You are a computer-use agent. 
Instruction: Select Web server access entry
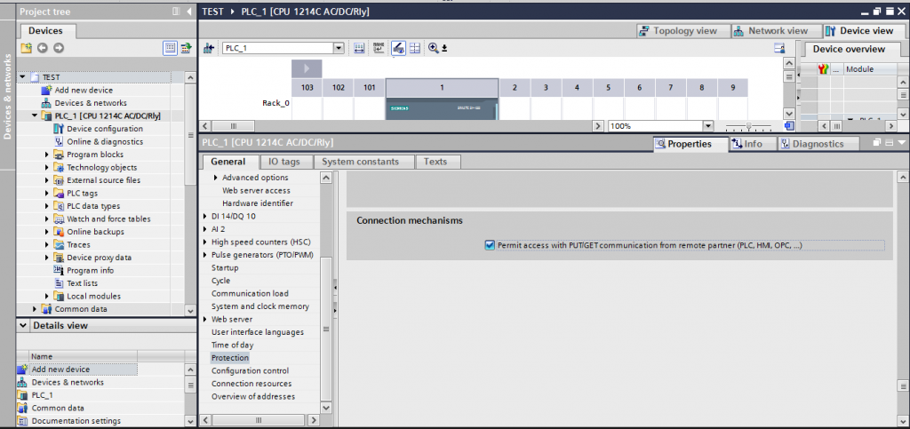click(256, 190)
